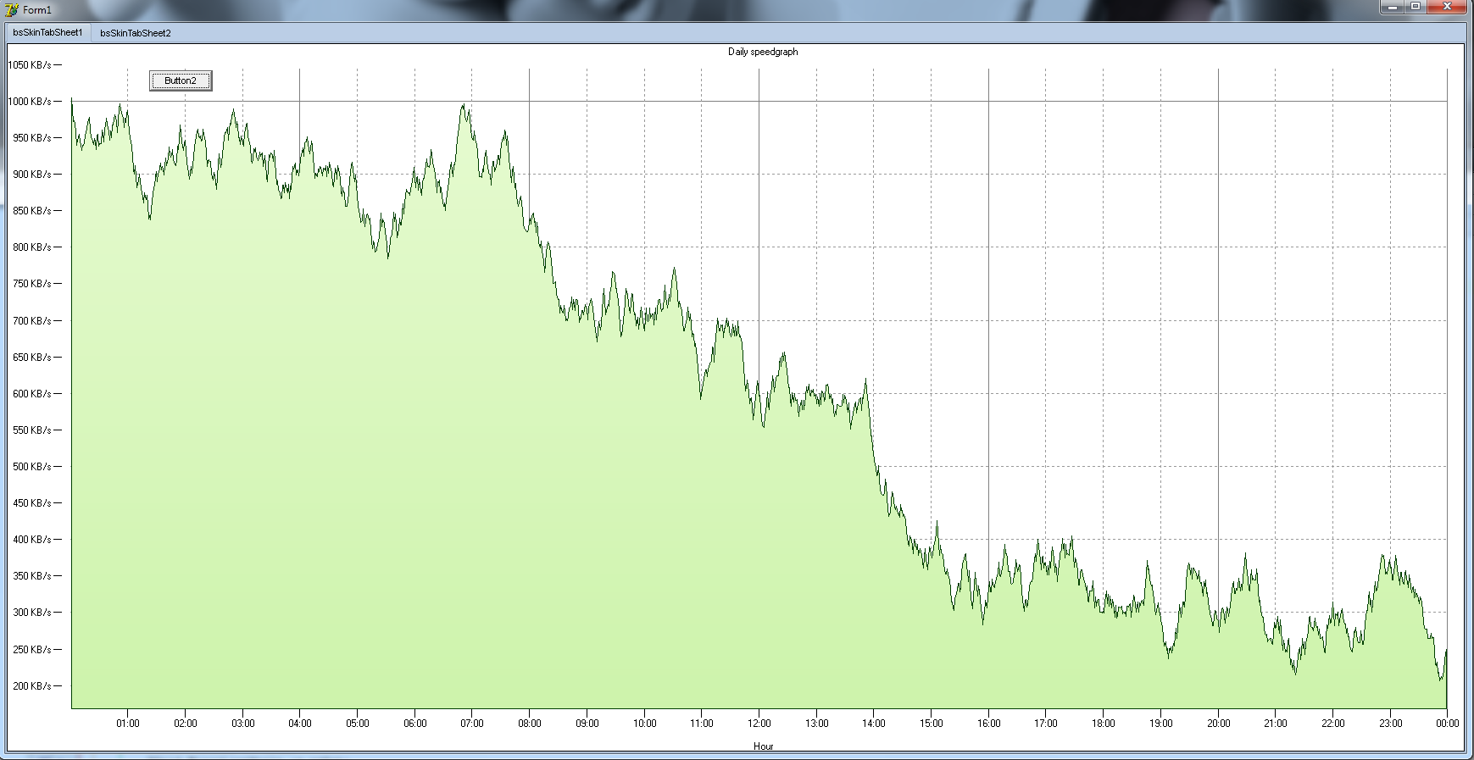Pick the '12:00' hour label
The height and width of the screenshot is (760, 1474).
point(759,724)
